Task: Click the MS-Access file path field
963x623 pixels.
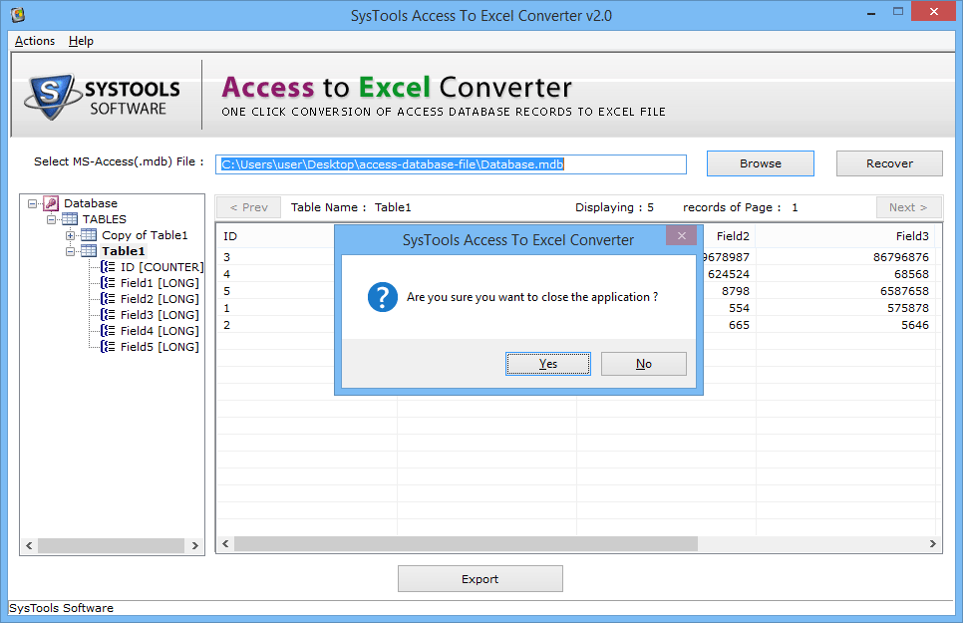Action: point(451,164)
